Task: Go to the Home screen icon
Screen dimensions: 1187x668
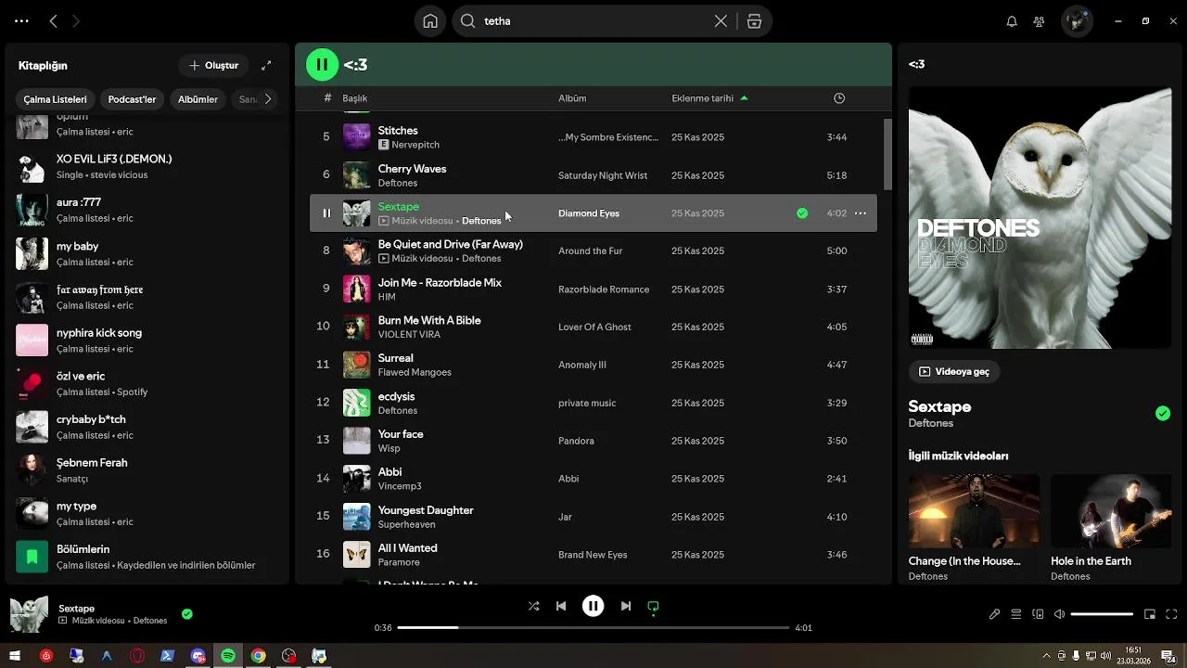Action: 430,21
